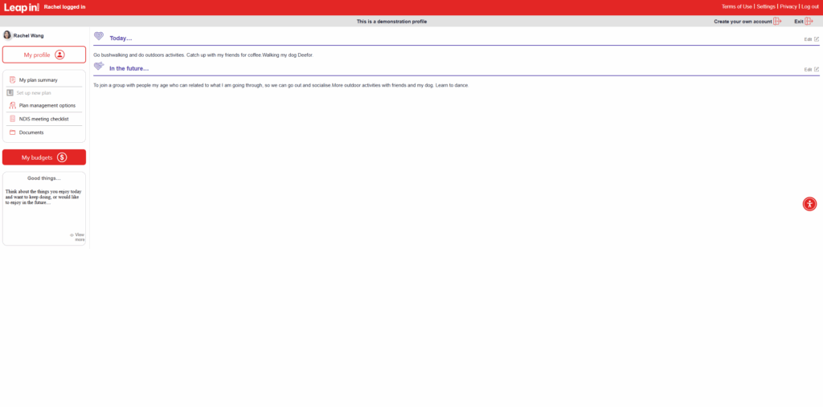Screen dimensions: 823x407
Task: Open Settings from the top bar
Action: tap(766, 6)
